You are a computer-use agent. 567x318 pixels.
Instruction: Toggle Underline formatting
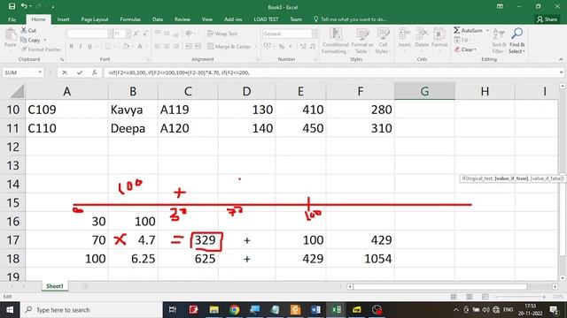89,46
